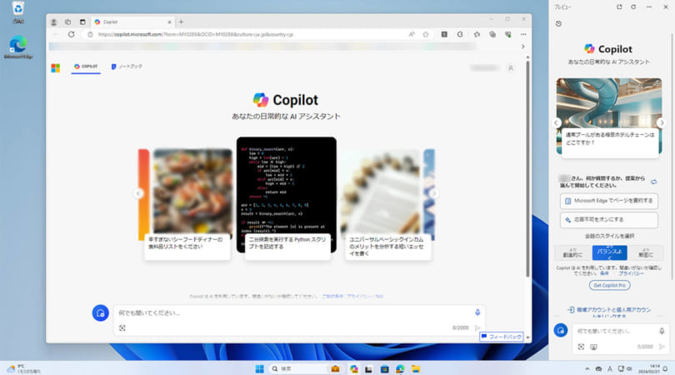Click the Microsoft logo on the Copilot page
This screenshot has height=375, width=675.
pos(56,68)
